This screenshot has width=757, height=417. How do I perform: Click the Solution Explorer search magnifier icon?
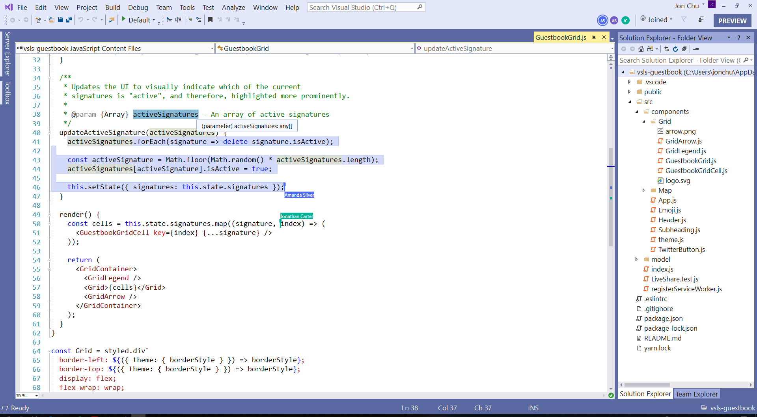tap(746, 60)
